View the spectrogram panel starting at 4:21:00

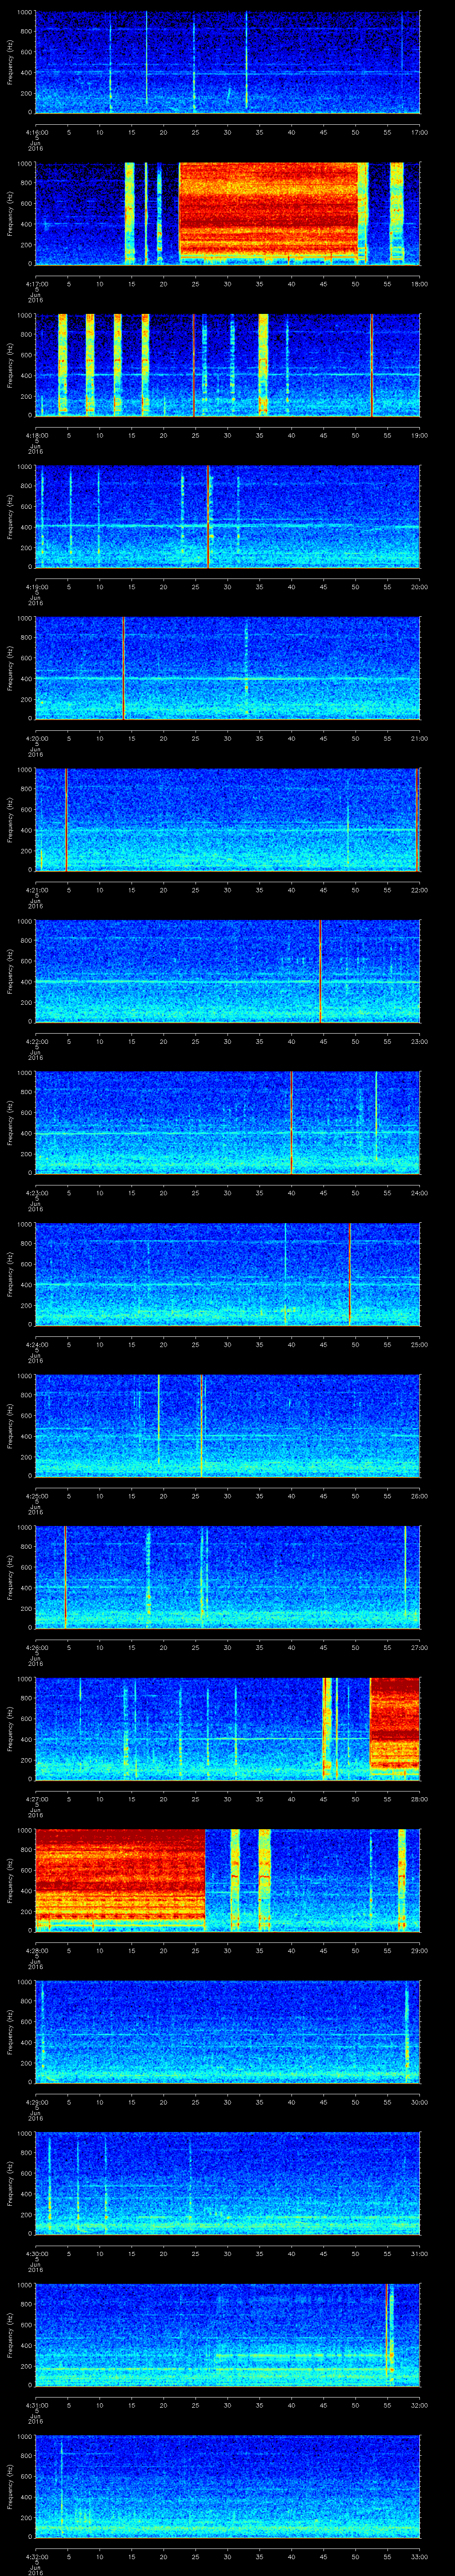tap(227, 820)
